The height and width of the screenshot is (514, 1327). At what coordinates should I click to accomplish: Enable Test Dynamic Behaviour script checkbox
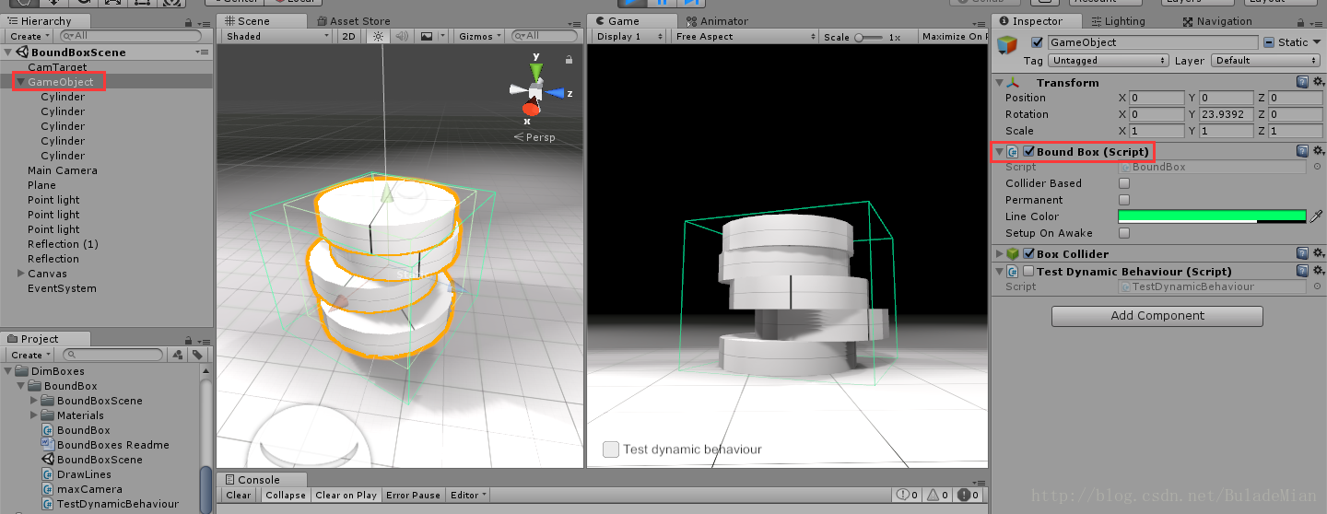tap(1028, 272)
